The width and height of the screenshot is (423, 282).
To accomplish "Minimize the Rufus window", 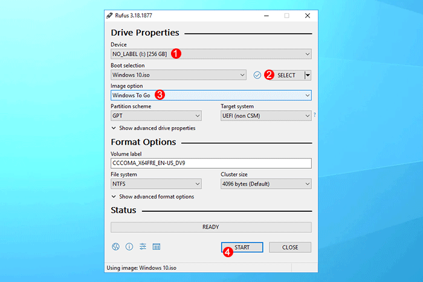I will [x=266, y=16].
